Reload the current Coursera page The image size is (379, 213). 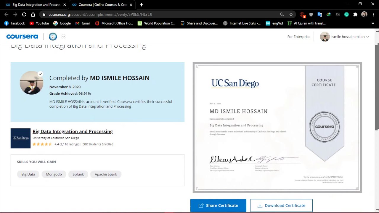tap(24, 14)
